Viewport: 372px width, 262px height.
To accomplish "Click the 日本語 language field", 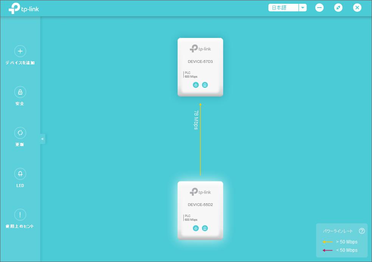I will tap(284, 8).
